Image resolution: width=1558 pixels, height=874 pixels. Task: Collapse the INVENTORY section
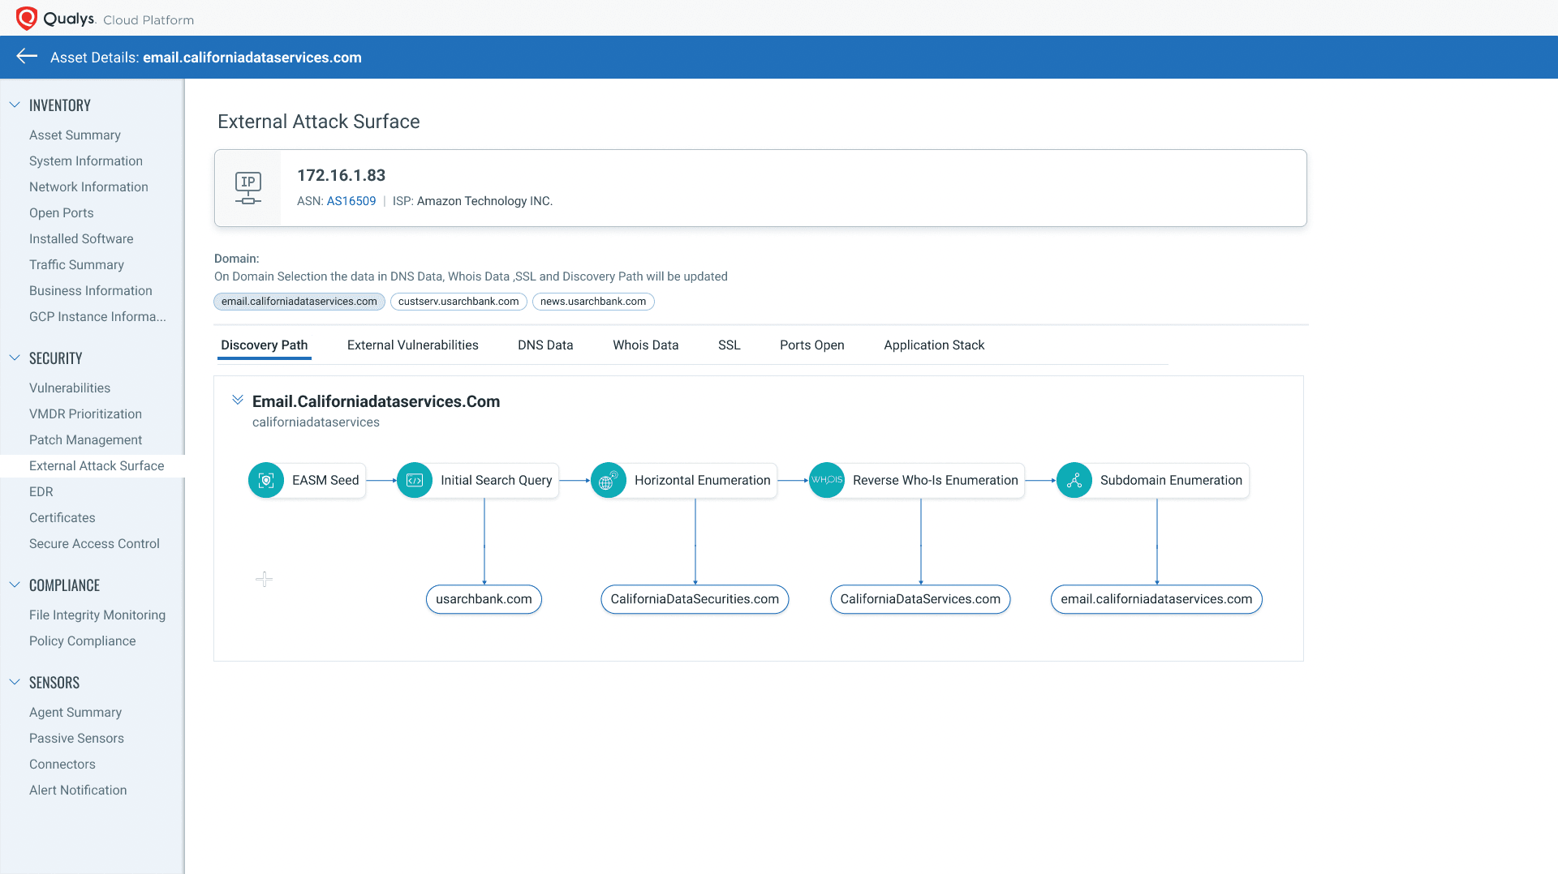pyautogui.click(x=15, y=105)
